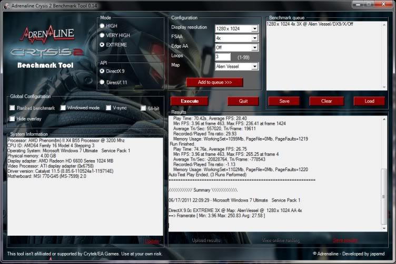Enable the Ranked benchmark checkbox
Image resolution: width=396 pixels, height=264 pixels.
click(12, 108)
